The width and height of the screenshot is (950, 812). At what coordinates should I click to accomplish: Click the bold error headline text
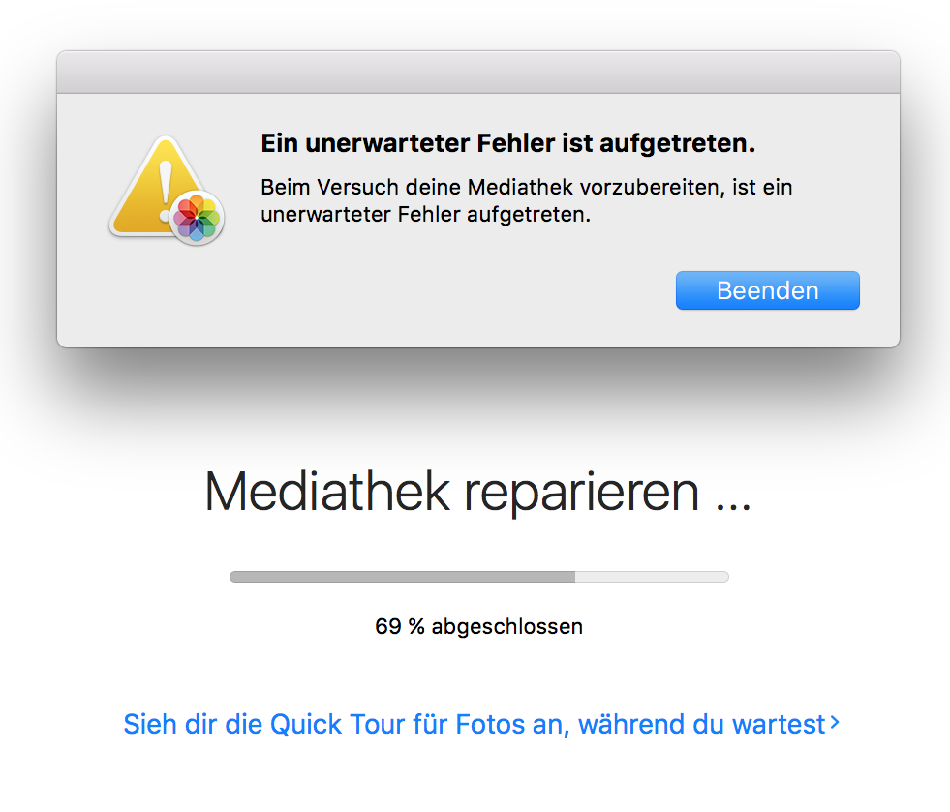tap(507, 145)
